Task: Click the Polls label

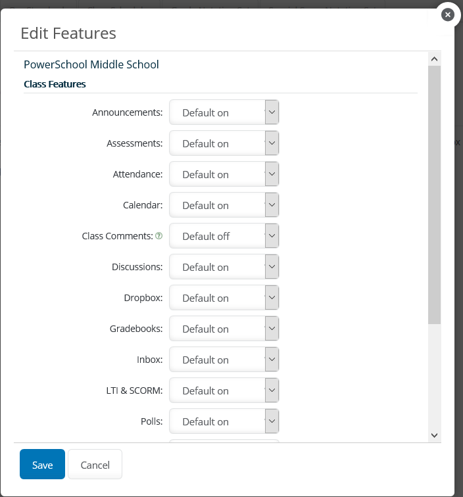Action: [151, 421]
